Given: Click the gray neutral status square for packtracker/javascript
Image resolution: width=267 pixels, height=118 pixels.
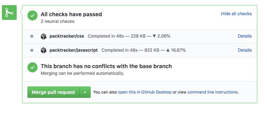Looking at the screenshot, I should (x=32, y=50).
